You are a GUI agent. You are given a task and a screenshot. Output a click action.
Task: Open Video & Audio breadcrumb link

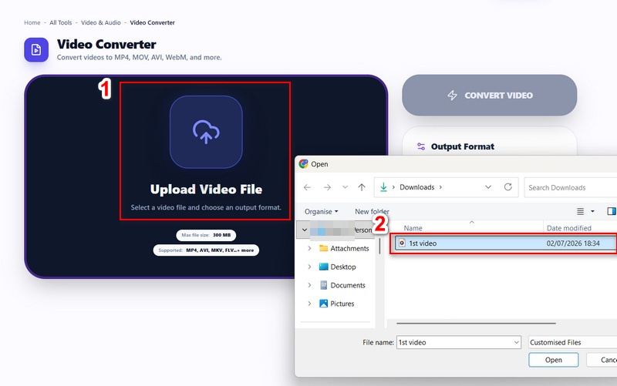(x=101, y=23)
